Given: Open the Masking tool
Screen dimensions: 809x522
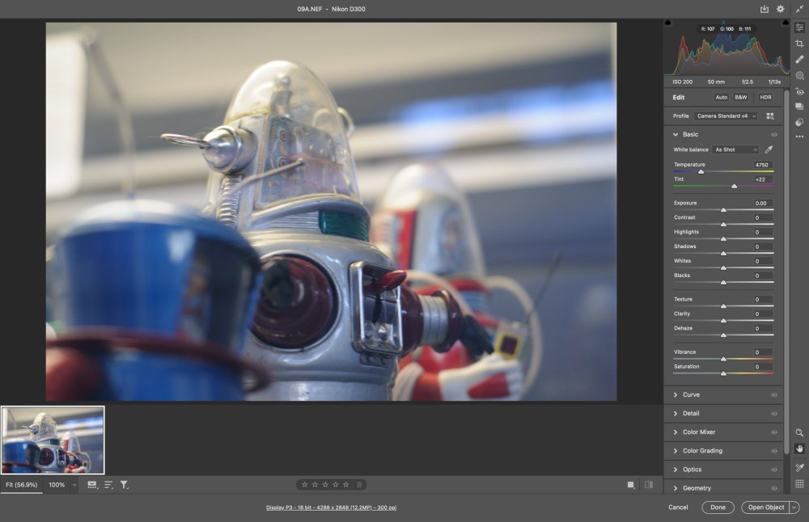Looking at the screenshot, I should 799,75.
